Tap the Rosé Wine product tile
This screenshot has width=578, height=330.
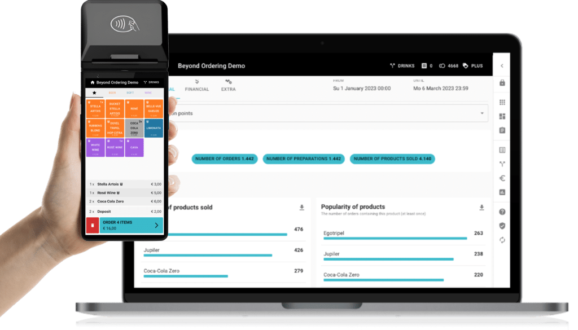tap(115, 148)
